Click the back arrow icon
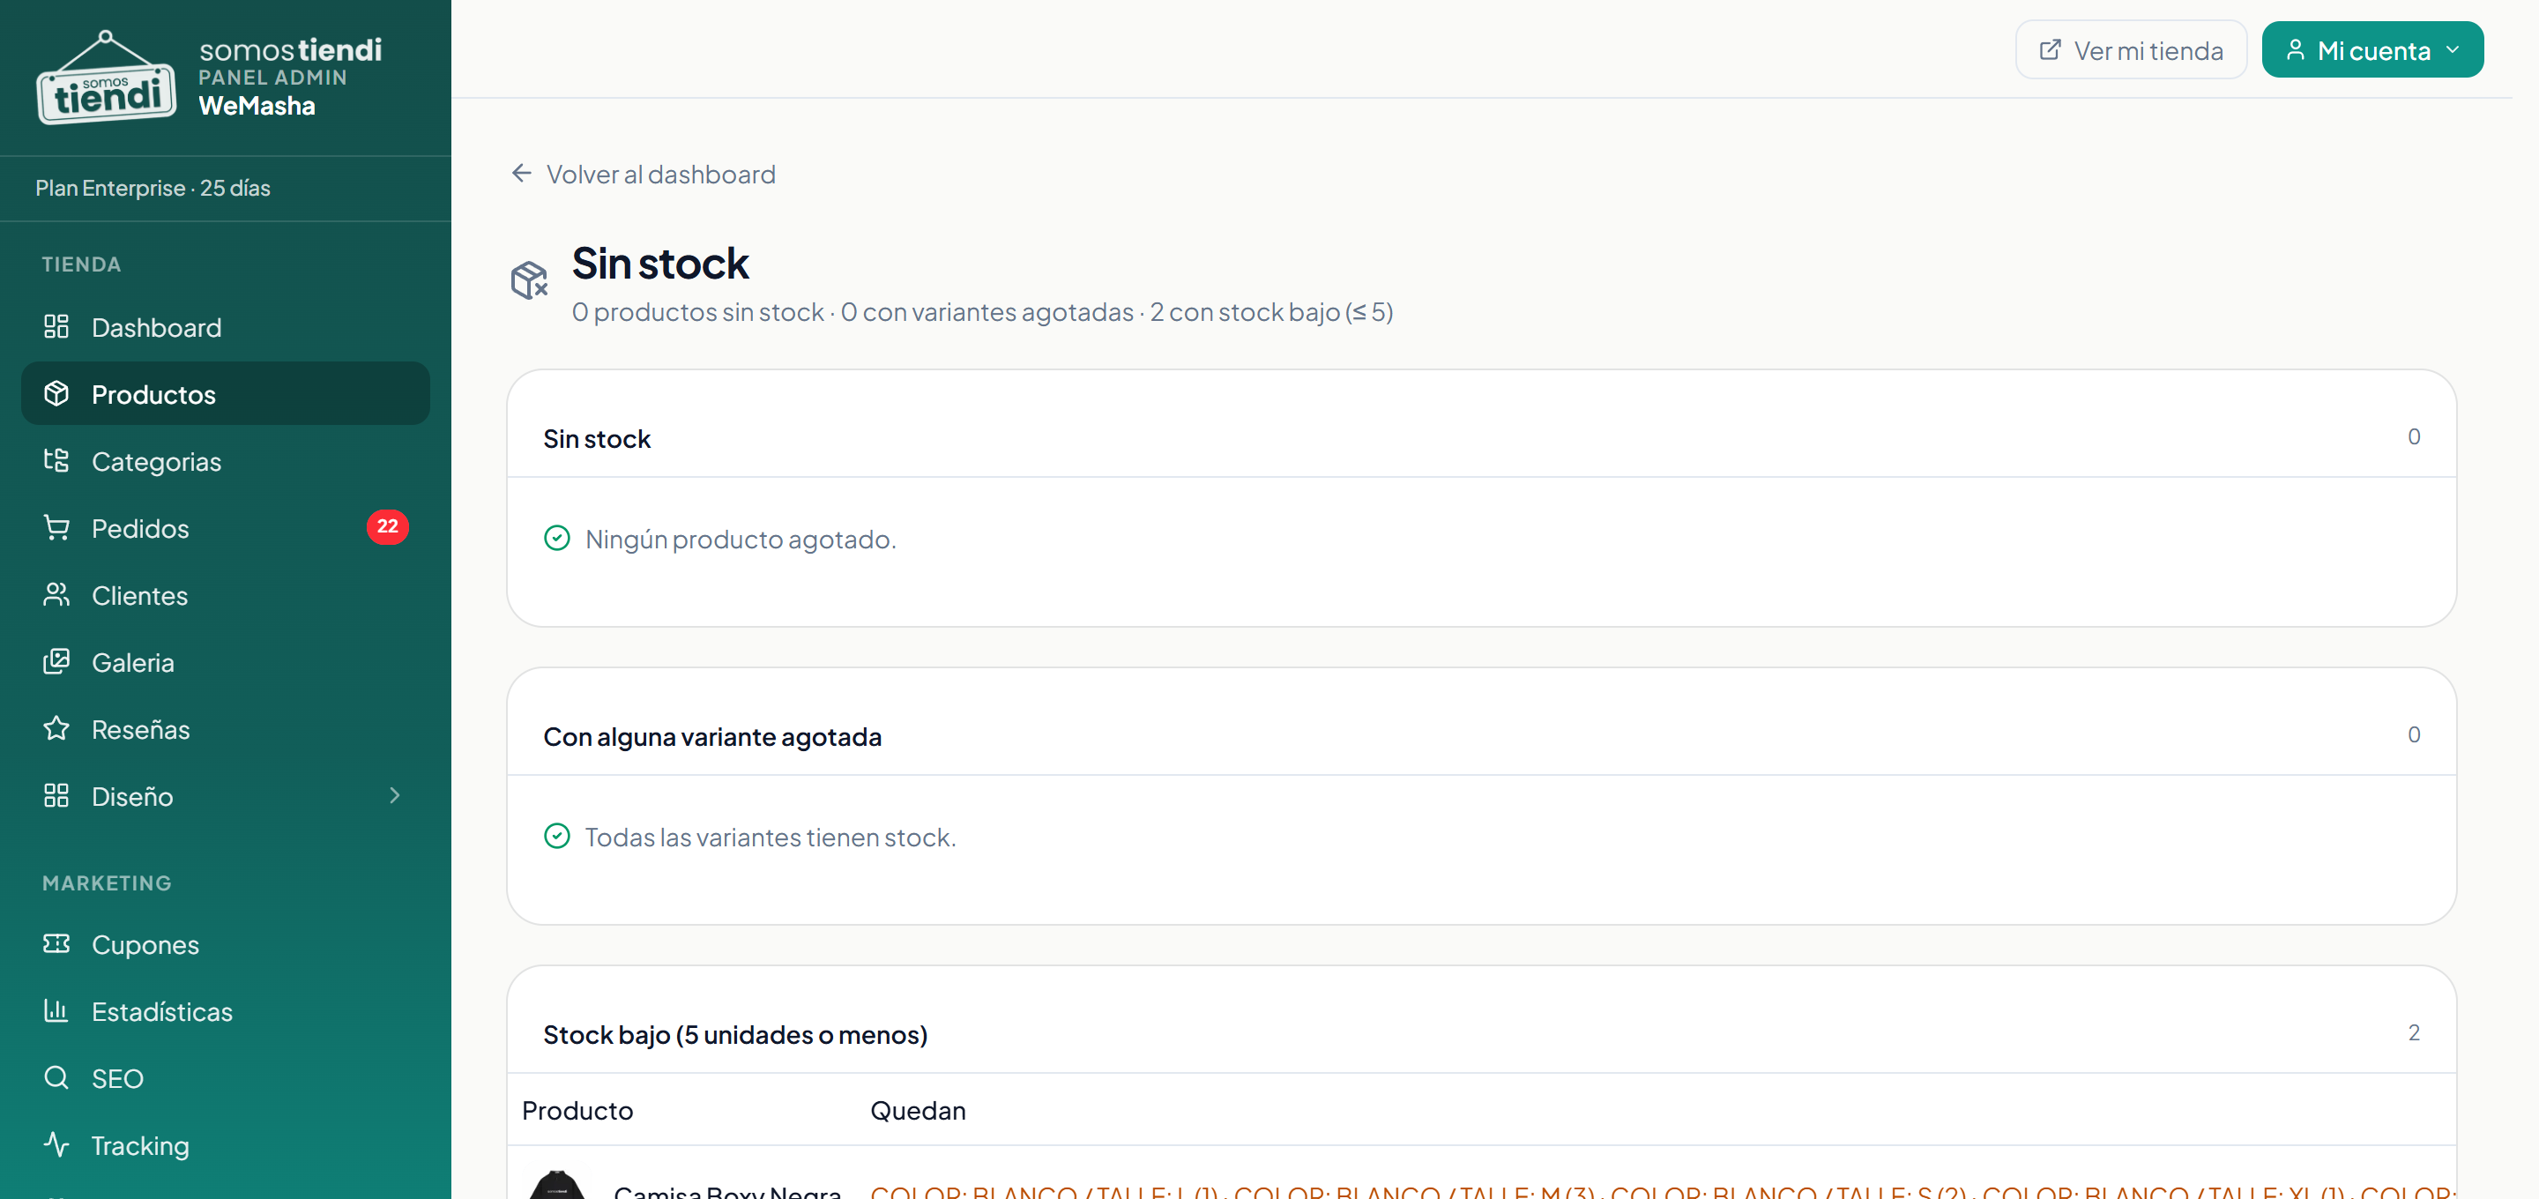The image size is (2539, 1199). click(x=521, y=174)
